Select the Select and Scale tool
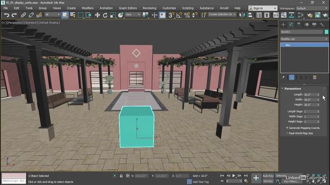Image resolution: width=330 pixels, height=185 pixels. coord(113,15)
